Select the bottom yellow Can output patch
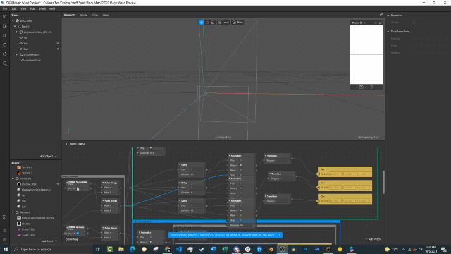The height and width of the screenshot is (254, 451). pyautogui.click(x=345, y=199)
